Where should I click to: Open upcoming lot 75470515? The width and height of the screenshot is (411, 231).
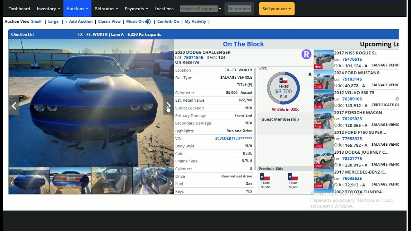tap(352, 59)
